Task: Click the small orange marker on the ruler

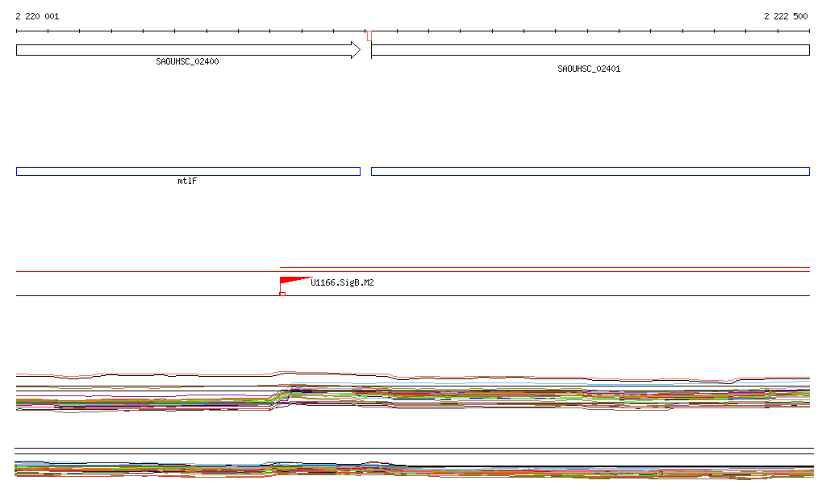Action: tap(369, 36)
